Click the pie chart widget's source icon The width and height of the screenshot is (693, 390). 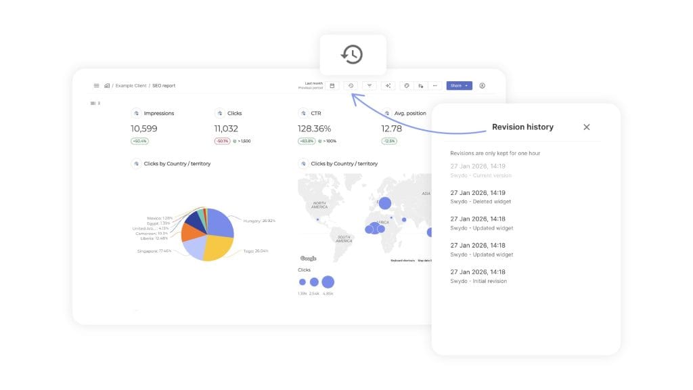[136, 164]
